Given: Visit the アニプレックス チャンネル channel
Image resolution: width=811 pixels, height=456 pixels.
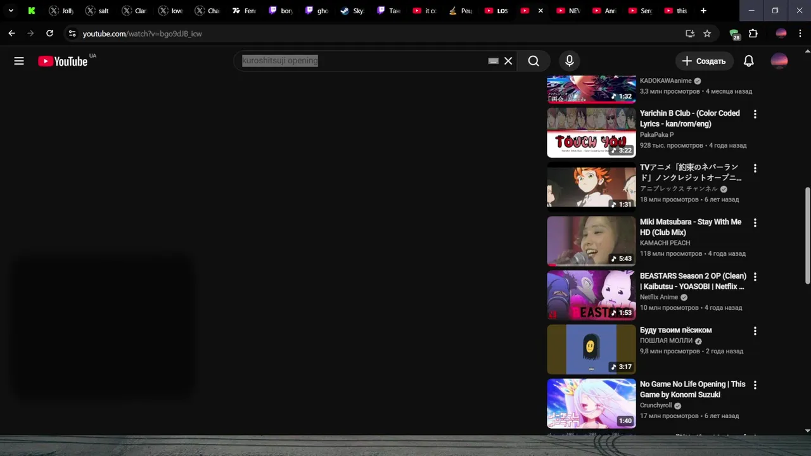Looking at the screenshot, I should coord(679,189).
